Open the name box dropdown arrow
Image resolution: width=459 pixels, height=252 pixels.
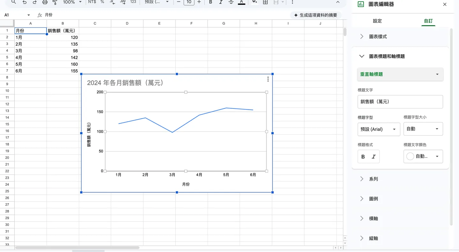[29, 15]
